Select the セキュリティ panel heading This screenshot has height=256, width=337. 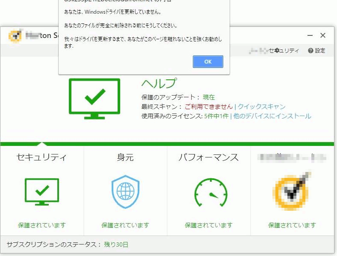tap(41, 157)
